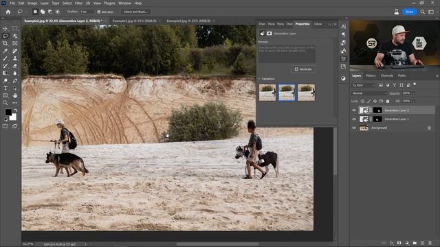
Task: Select the Frame tool
Action: tap(15, 43)
